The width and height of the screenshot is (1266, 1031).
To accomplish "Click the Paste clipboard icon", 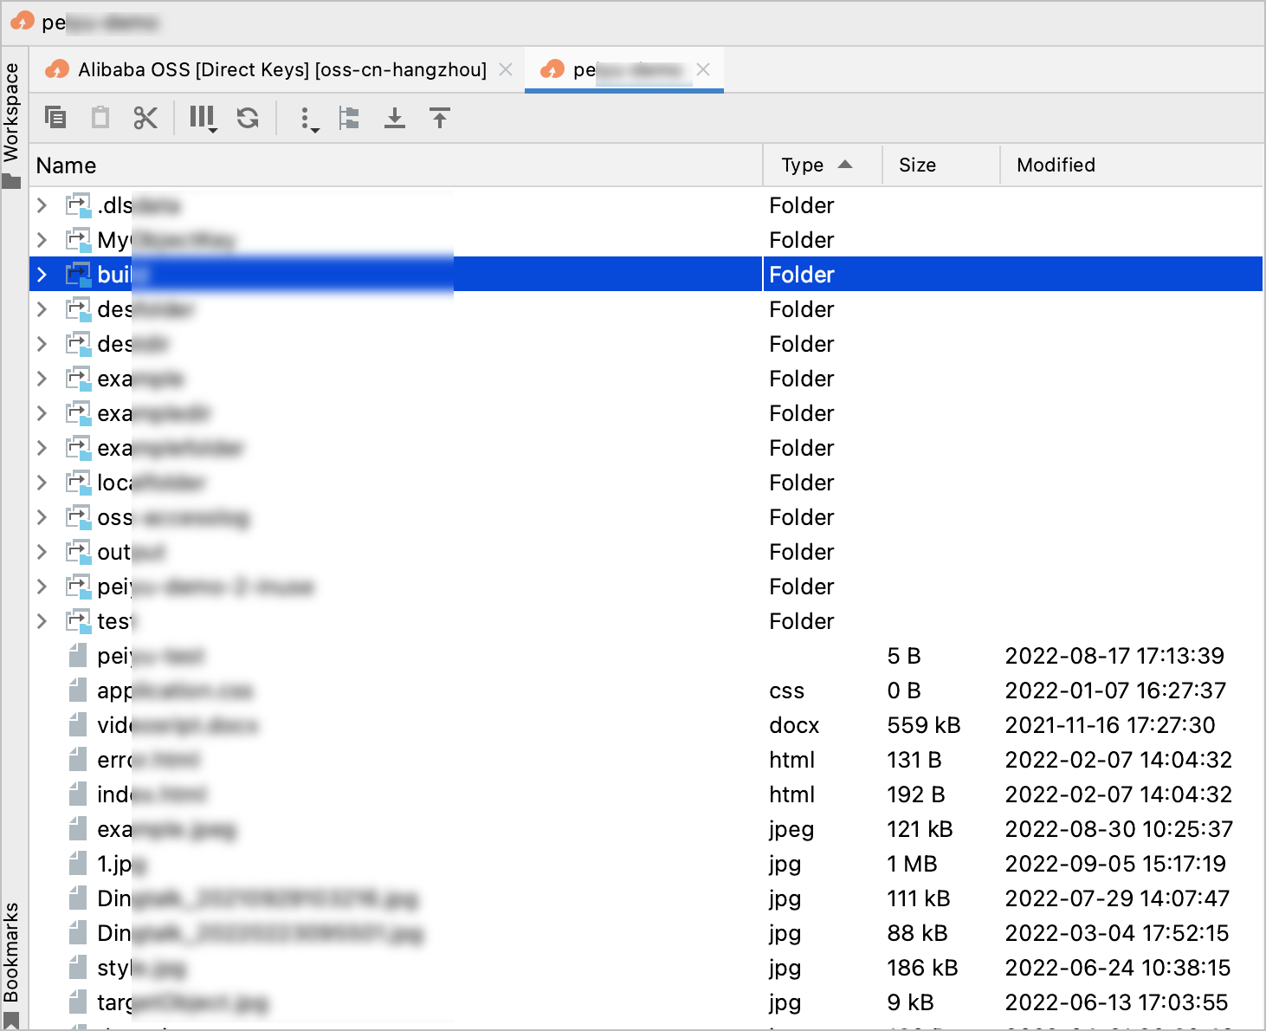I will (100, 117).
